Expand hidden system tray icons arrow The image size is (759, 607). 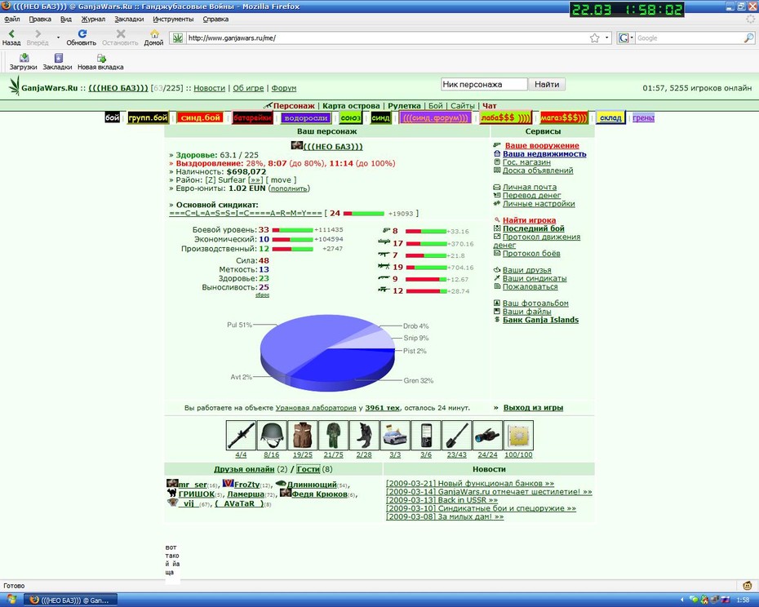pyautogui.click(x=681, y=600)
